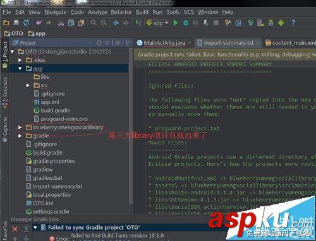Select import-summary.txt in project tree

(54, 186)
